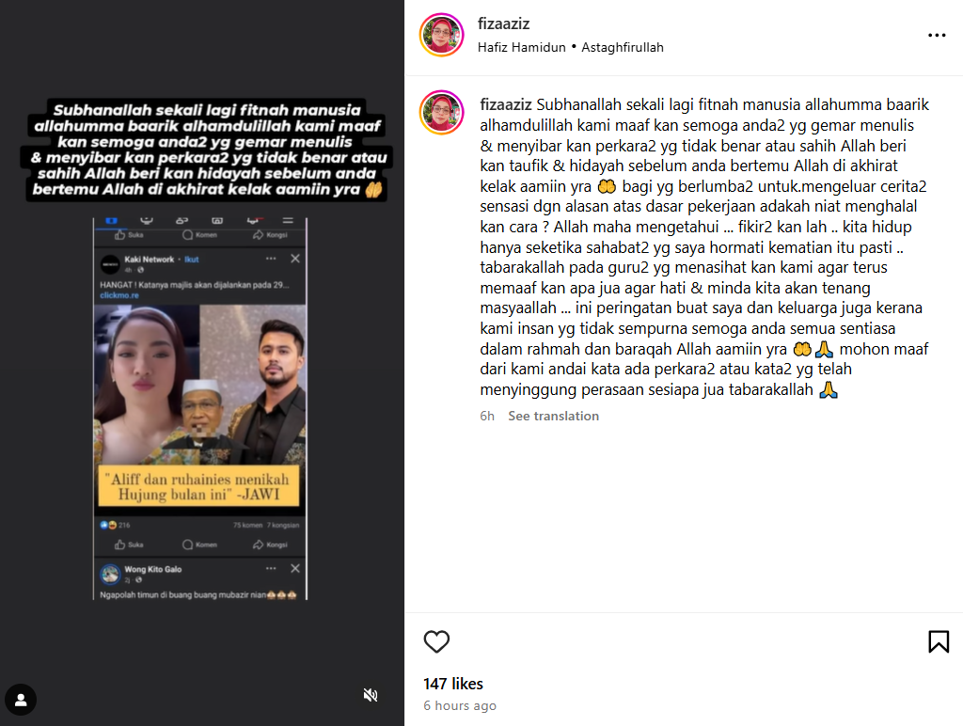Like the post with the heart icon

pos(436,642)
